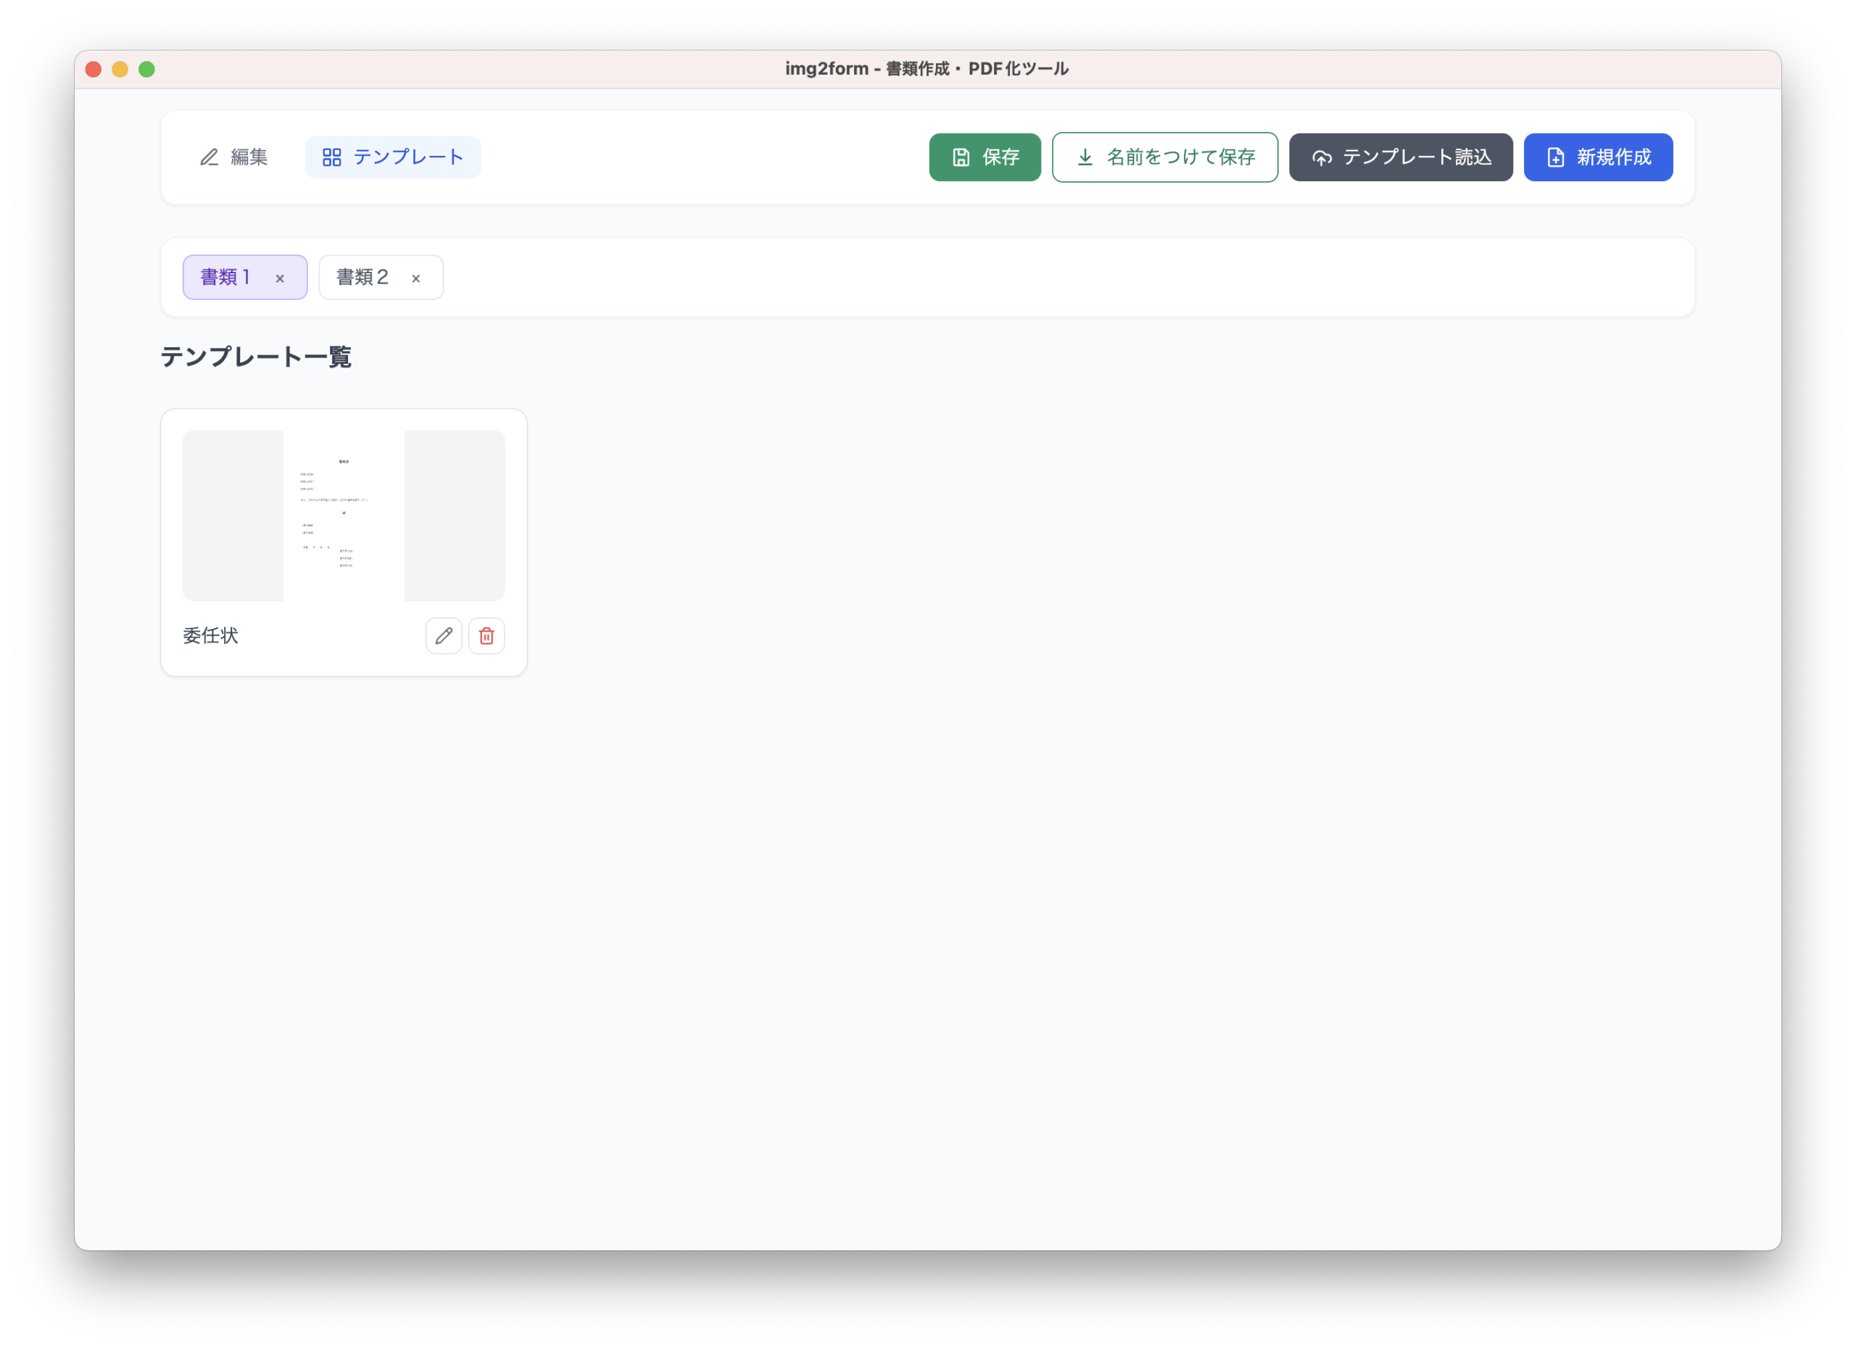1856x1349 pixels.
Task: Open the 委任状 template thumbnail preview
Action: [344, 515]
